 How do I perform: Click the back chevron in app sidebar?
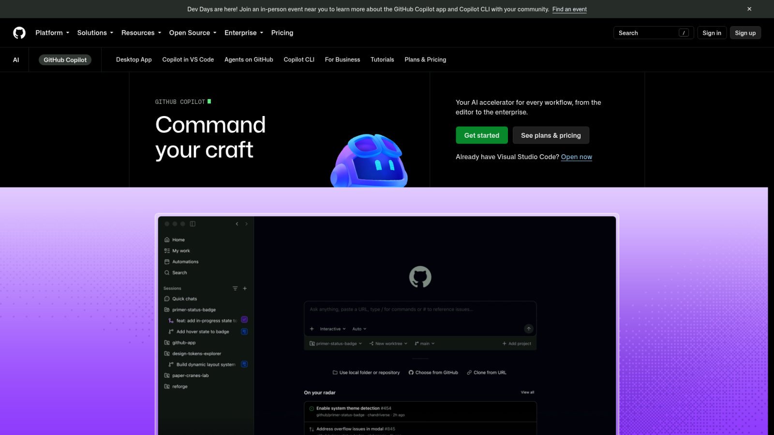[237, 224]
